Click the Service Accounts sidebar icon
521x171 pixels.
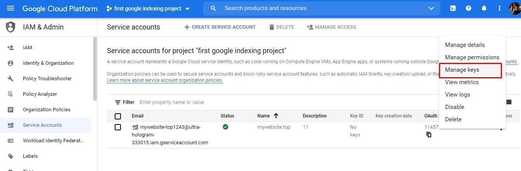pos(10,125)
